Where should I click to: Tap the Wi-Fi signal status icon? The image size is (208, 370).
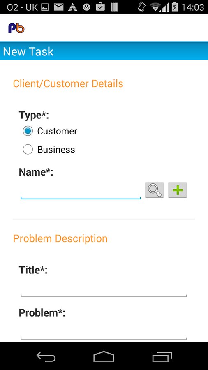155,7
